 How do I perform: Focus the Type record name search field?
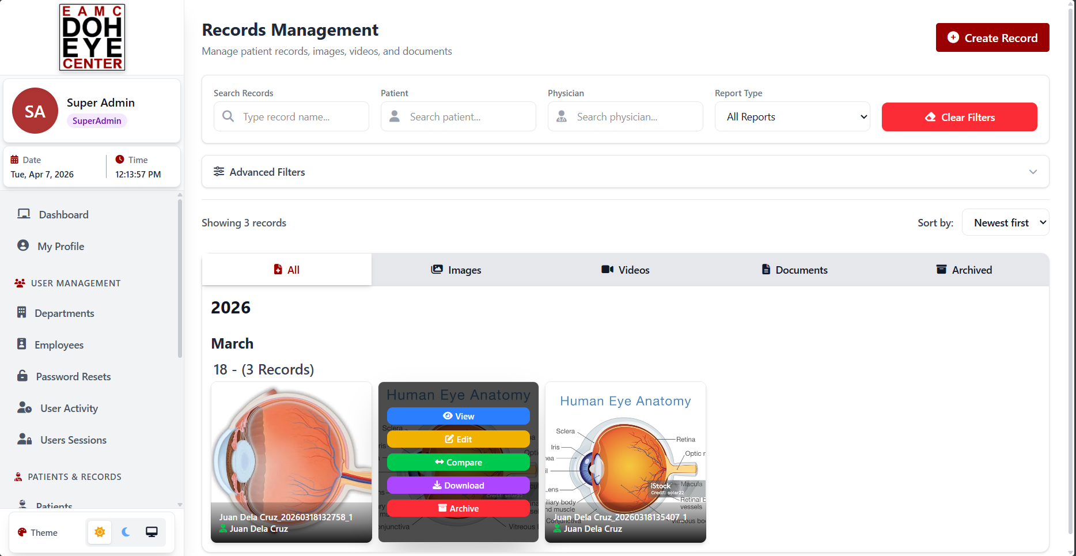click(291, 116)
